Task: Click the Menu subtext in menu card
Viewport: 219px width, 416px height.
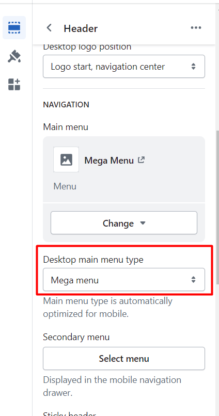Action: click(65, 186)
